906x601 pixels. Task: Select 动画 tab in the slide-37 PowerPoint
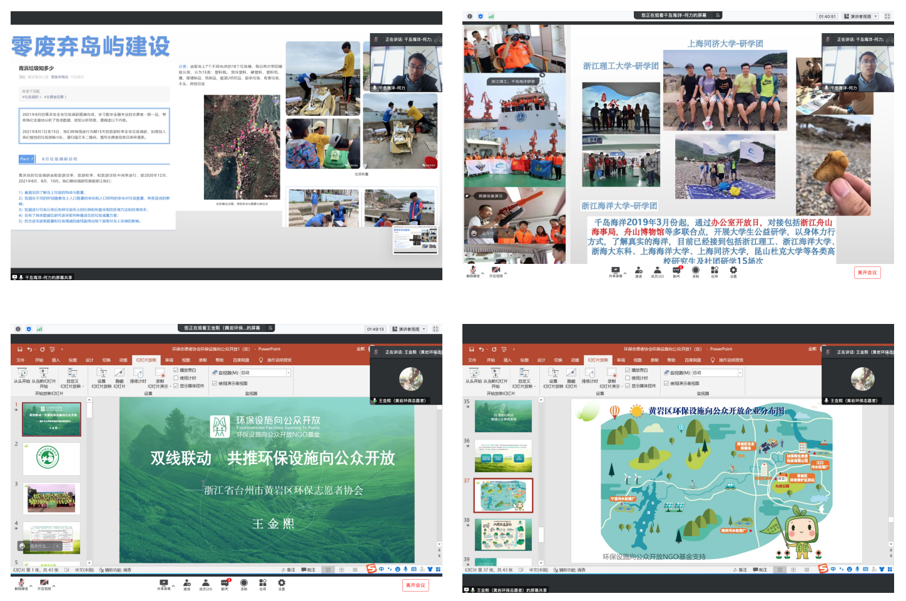[575, 360]
